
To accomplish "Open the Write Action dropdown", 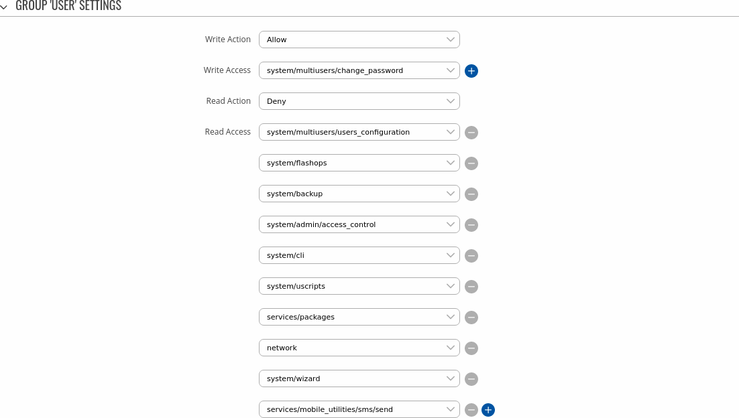I will click(x=359, y=40).
